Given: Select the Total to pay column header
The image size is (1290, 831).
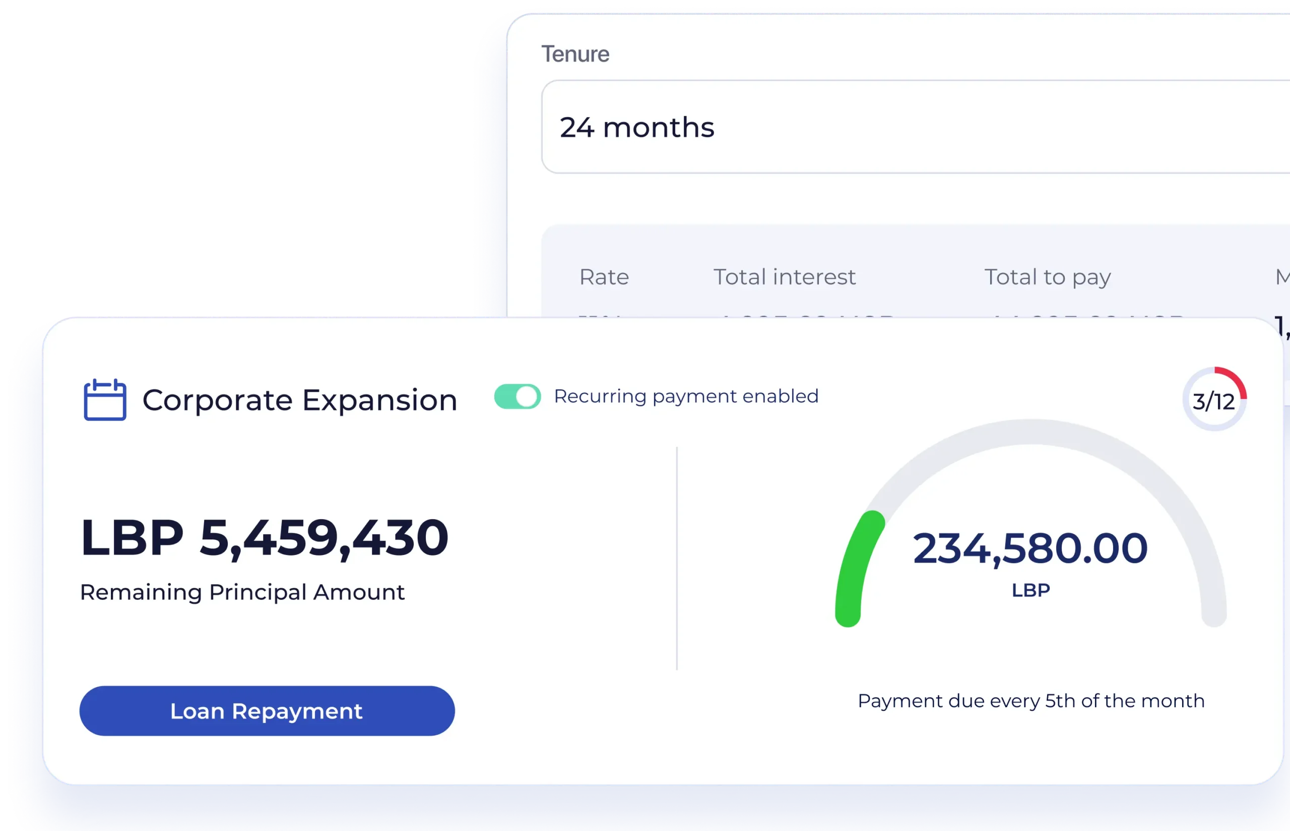Looking at the screenshot, I should point(1047,278).
